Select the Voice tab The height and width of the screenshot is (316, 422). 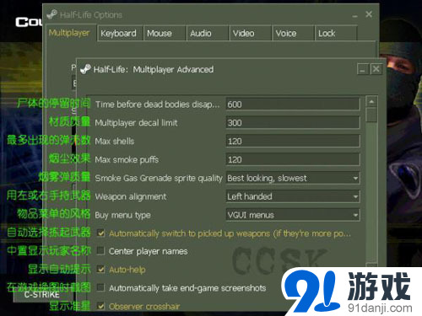pyautogui.click(x=293, y=34)
